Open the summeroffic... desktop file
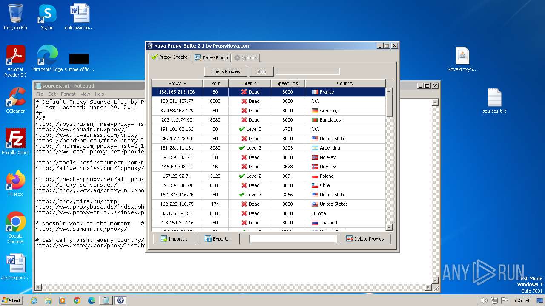Screen dimensions: 545x306 pyautogui.click(x=79, y=62)
